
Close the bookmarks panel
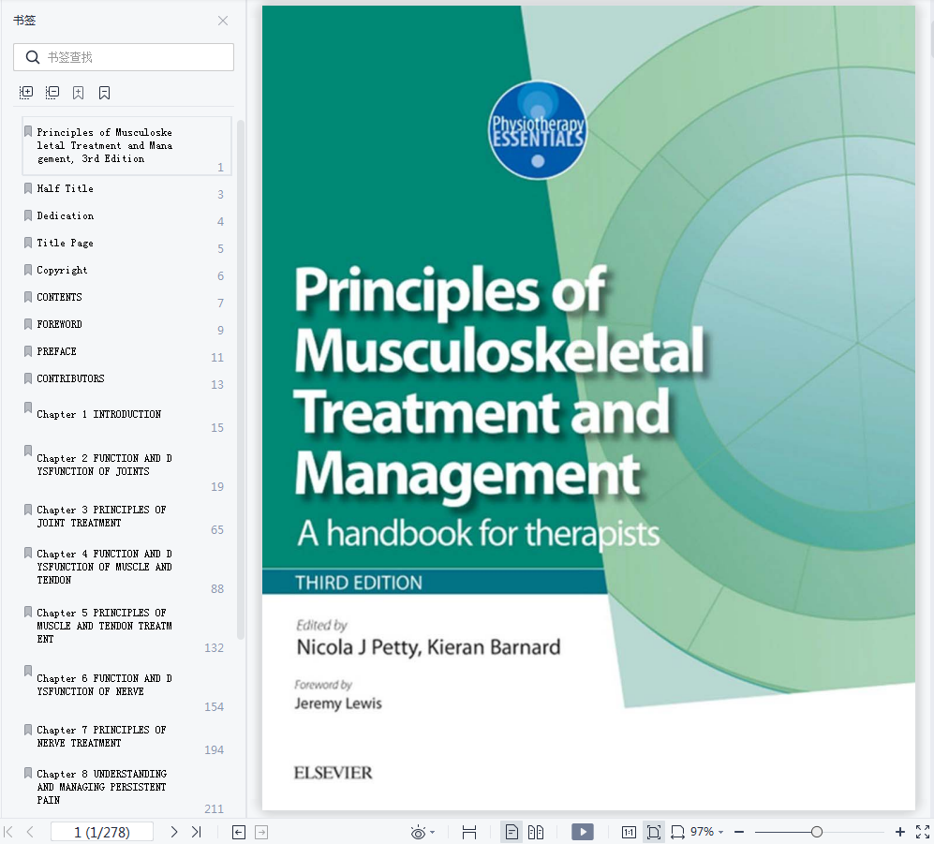223,21
